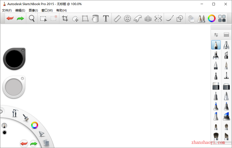Screen dimensions: 232x148
Task: Minimize the SketchBook Pro window
Action: (202, 4)
